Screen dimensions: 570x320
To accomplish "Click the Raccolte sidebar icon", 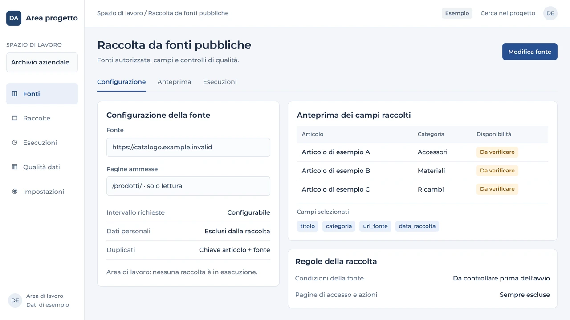I will pyautogui.click(x=15, y=118).
